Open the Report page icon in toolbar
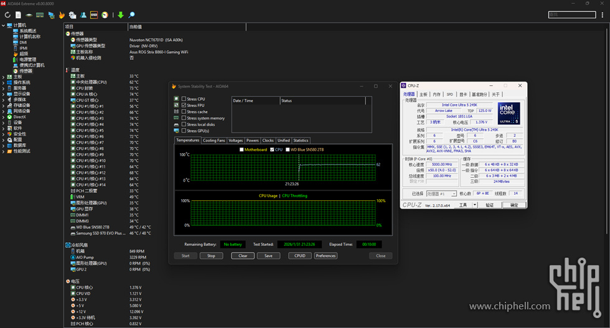 pyautogui.click(x=18, y=15)
